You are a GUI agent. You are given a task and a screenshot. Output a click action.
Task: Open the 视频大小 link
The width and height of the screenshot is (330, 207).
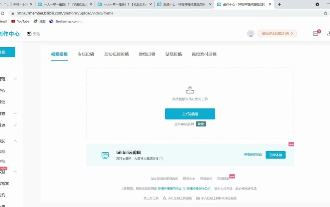click(x=189, y=179)
